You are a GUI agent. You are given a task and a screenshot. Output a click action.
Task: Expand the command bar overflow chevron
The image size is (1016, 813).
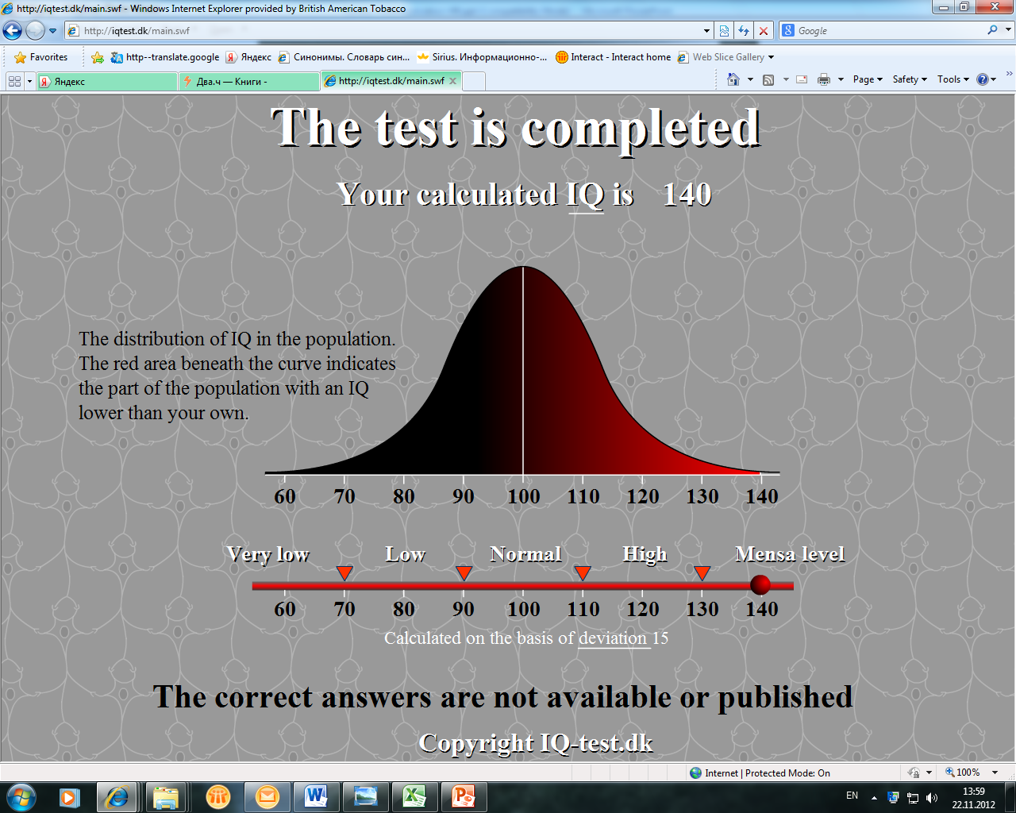click(1009, 75)
